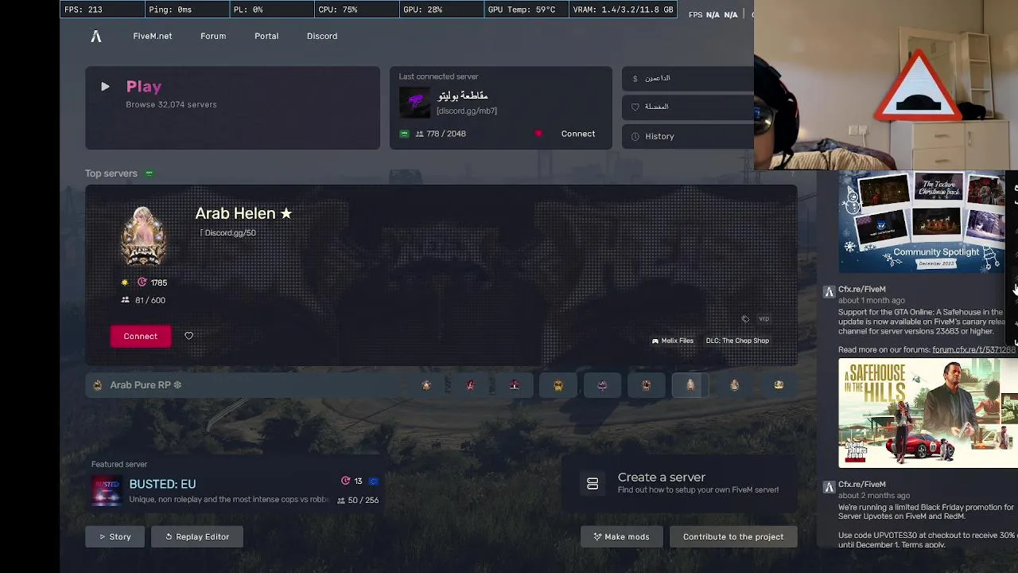The image size is (1018, 573).
Task: Open the Discord menu item
Action: [x=322, y=36]
